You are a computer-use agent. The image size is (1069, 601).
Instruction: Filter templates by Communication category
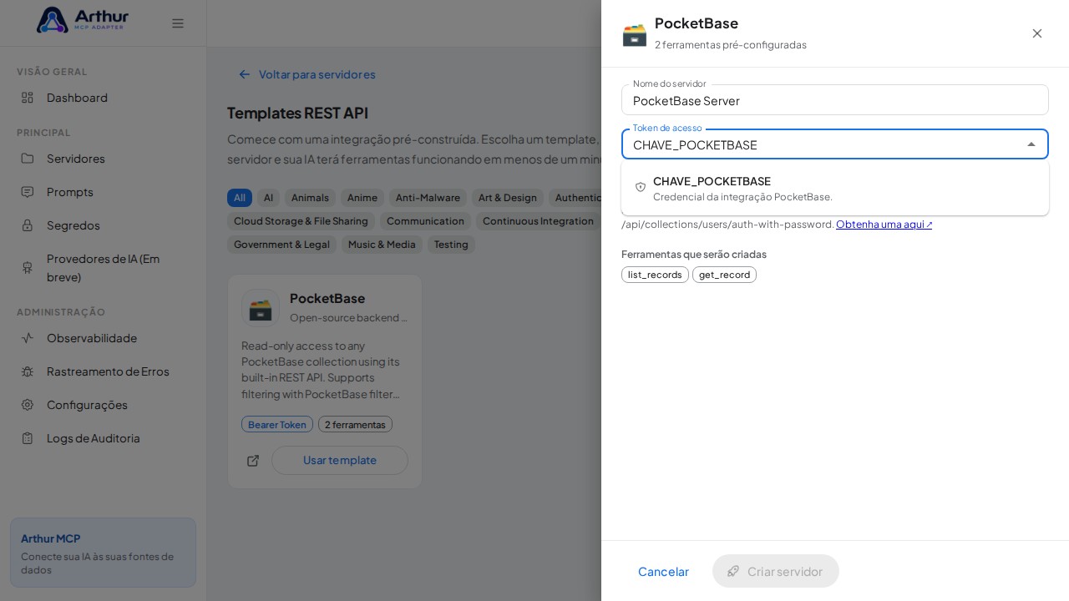click(425, 221)
